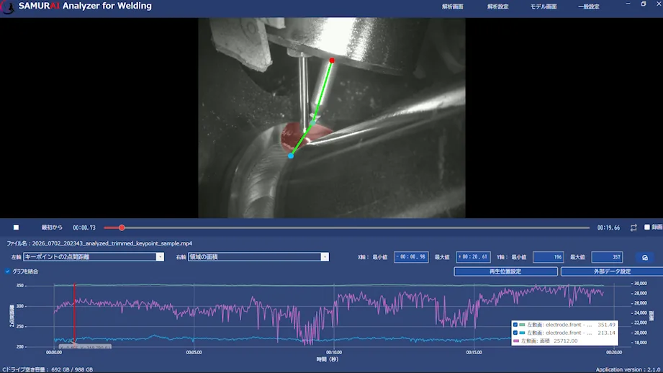Image resolution: width=663 pixels, height=373 pixels.
Task: Uncheck the グラフを結合 checkbox
Action: (x=8, y=271)
